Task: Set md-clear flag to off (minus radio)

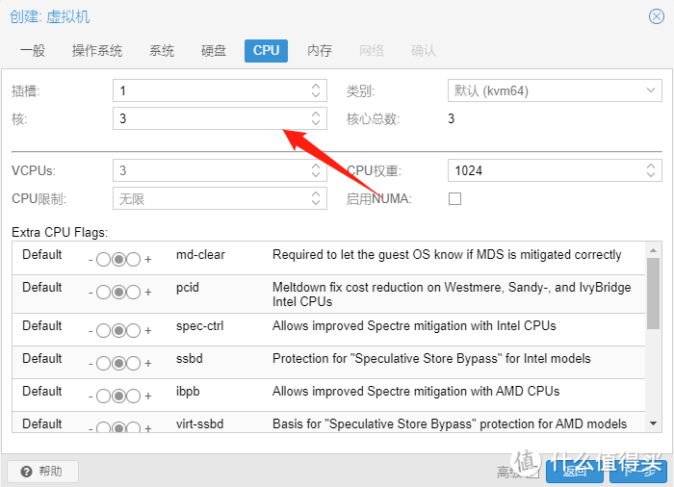Action: point(104,259)
